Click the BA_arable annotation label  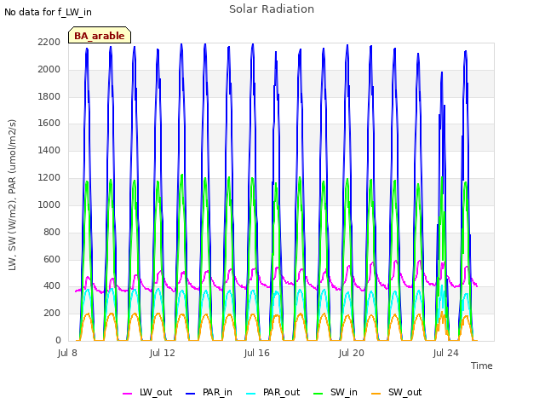(100, 36)
